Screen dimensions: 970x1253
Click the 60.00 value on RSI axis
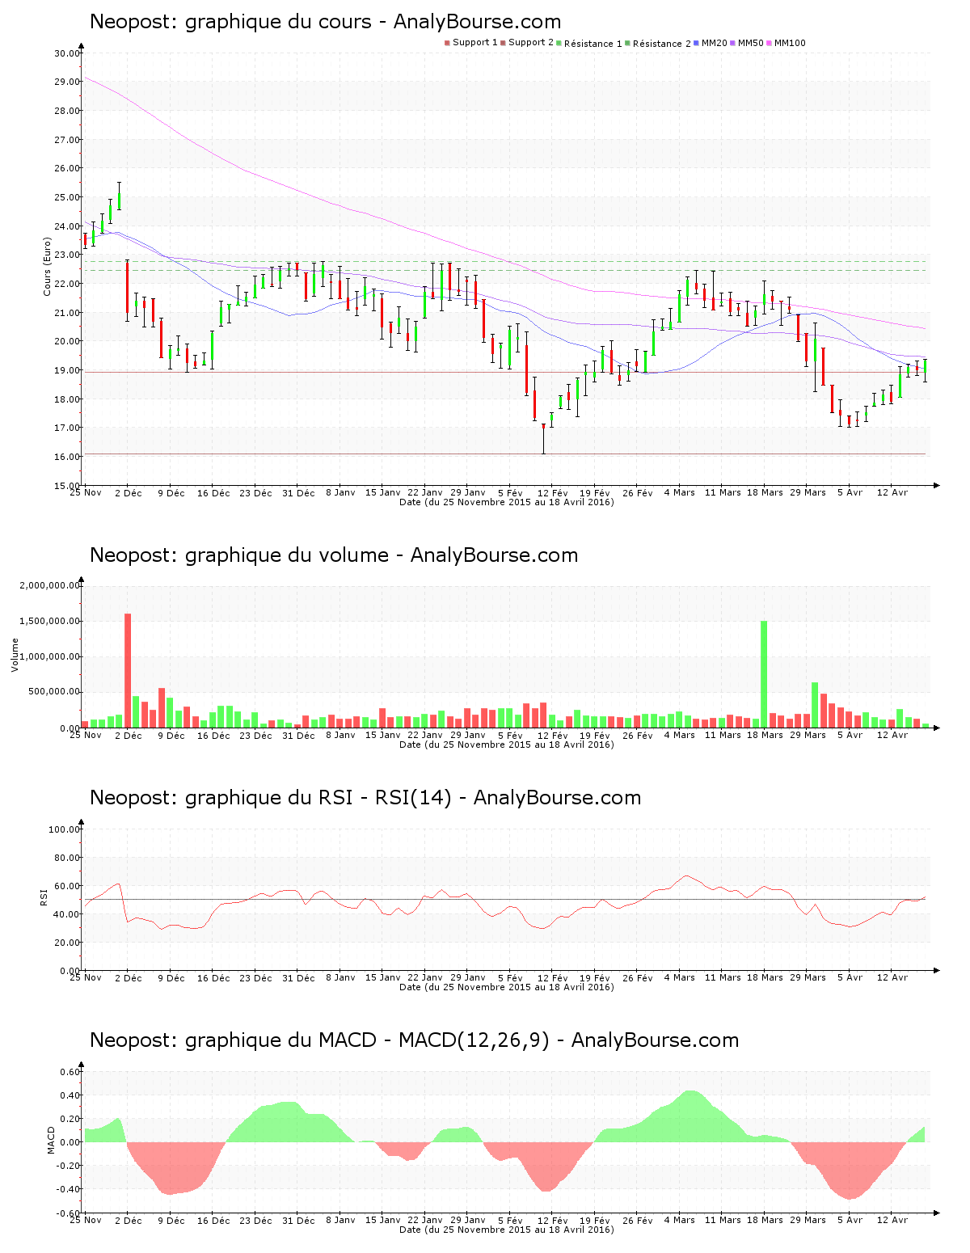67,886
